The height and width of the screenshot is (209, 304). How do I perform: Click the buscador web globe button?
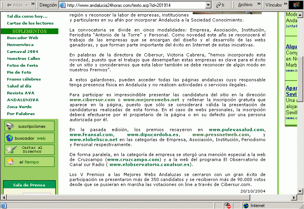point(30,138)
